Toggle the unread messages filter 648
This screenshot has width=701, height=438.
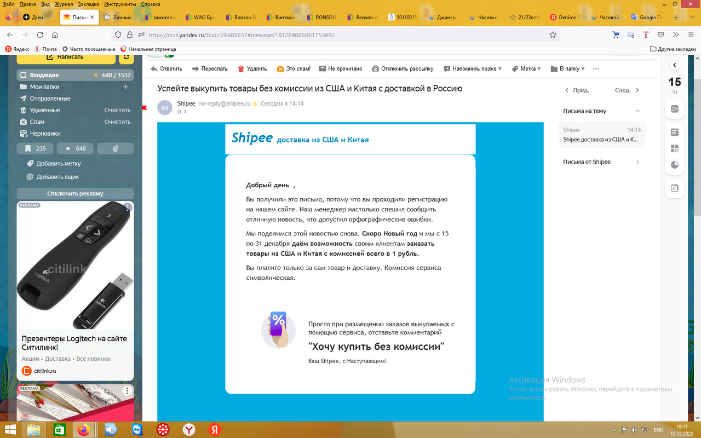[x=76, y=148]
